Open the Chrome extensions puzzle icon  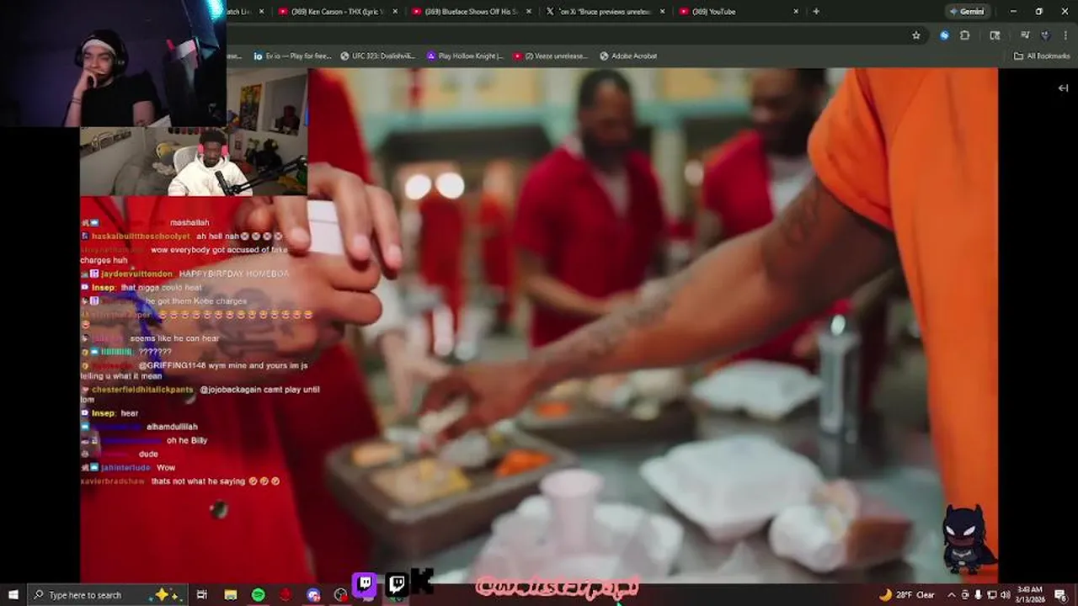coord(965,35)
